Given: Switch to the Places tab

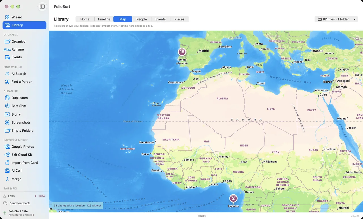Looking at the screenshot, I should click(180, 19).
